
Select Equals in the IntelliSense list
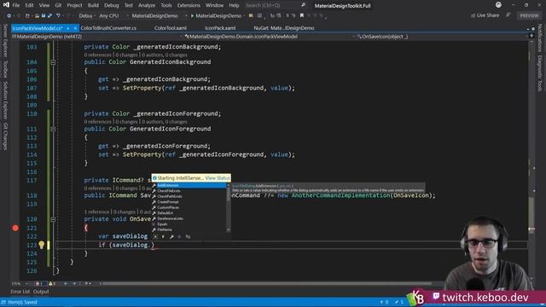[189, 224]
